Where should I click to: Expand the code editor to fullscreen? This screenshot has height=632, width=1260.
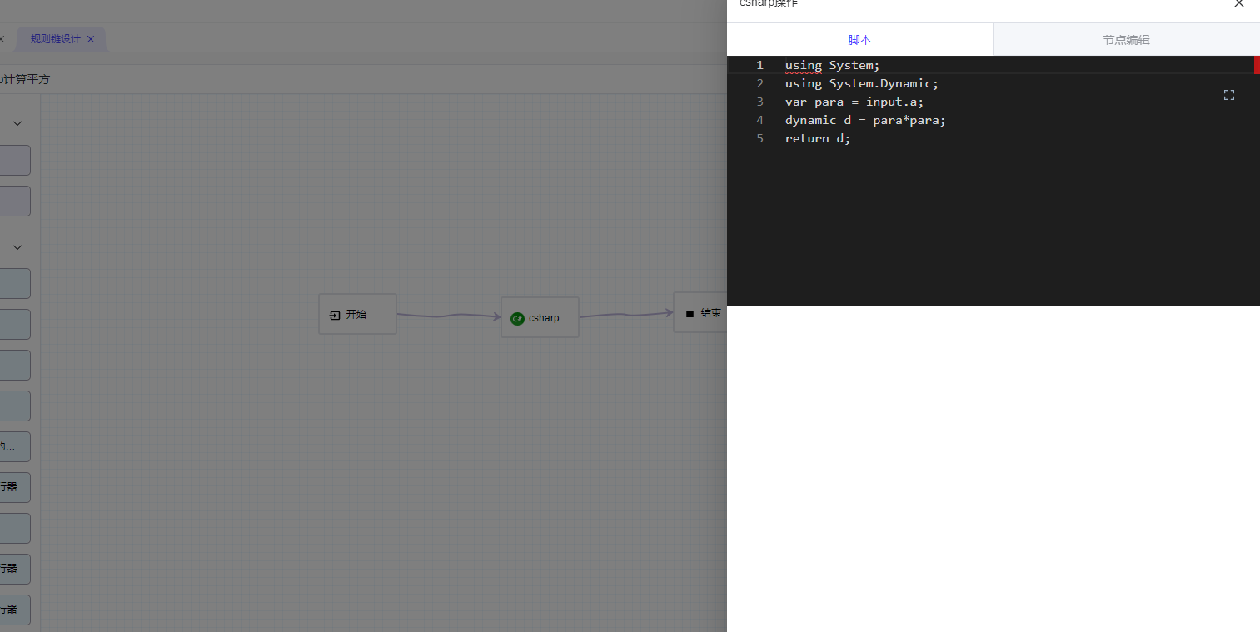(x=1228, y=95)
